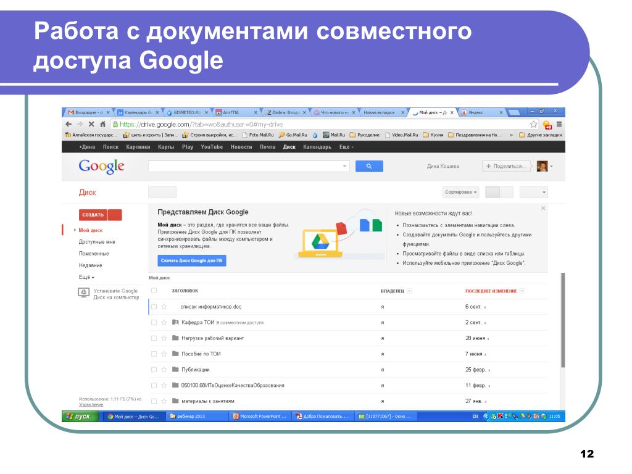
Task: Click the Windows пуск start button
Action: pos(80,417)
